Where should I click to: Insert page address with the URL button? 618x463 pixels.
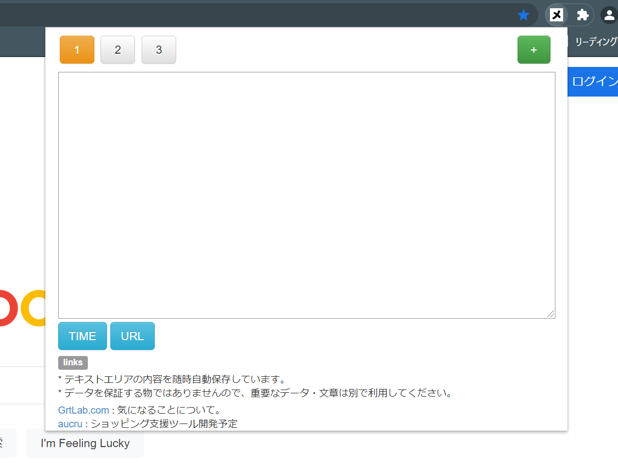tap(132, 336)
